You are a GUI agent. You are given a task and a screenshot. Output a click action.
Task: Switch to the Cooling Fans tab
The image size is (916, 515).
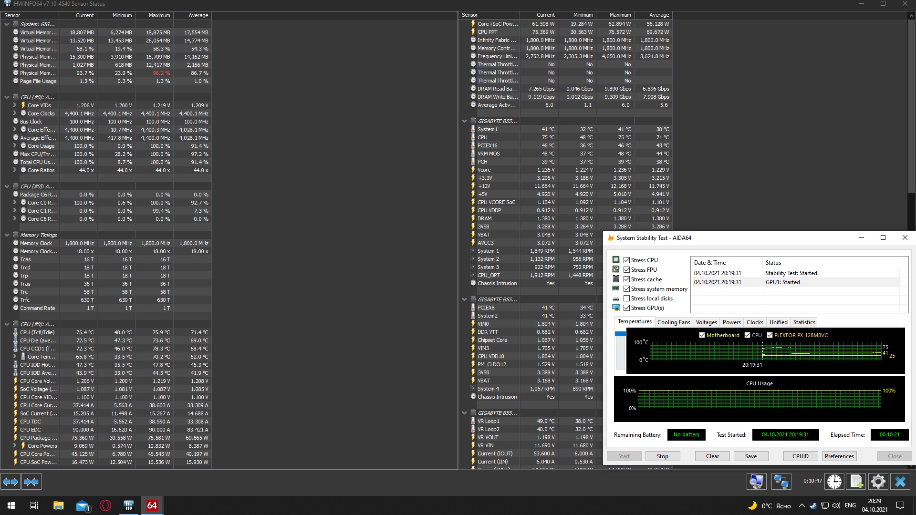673,322
